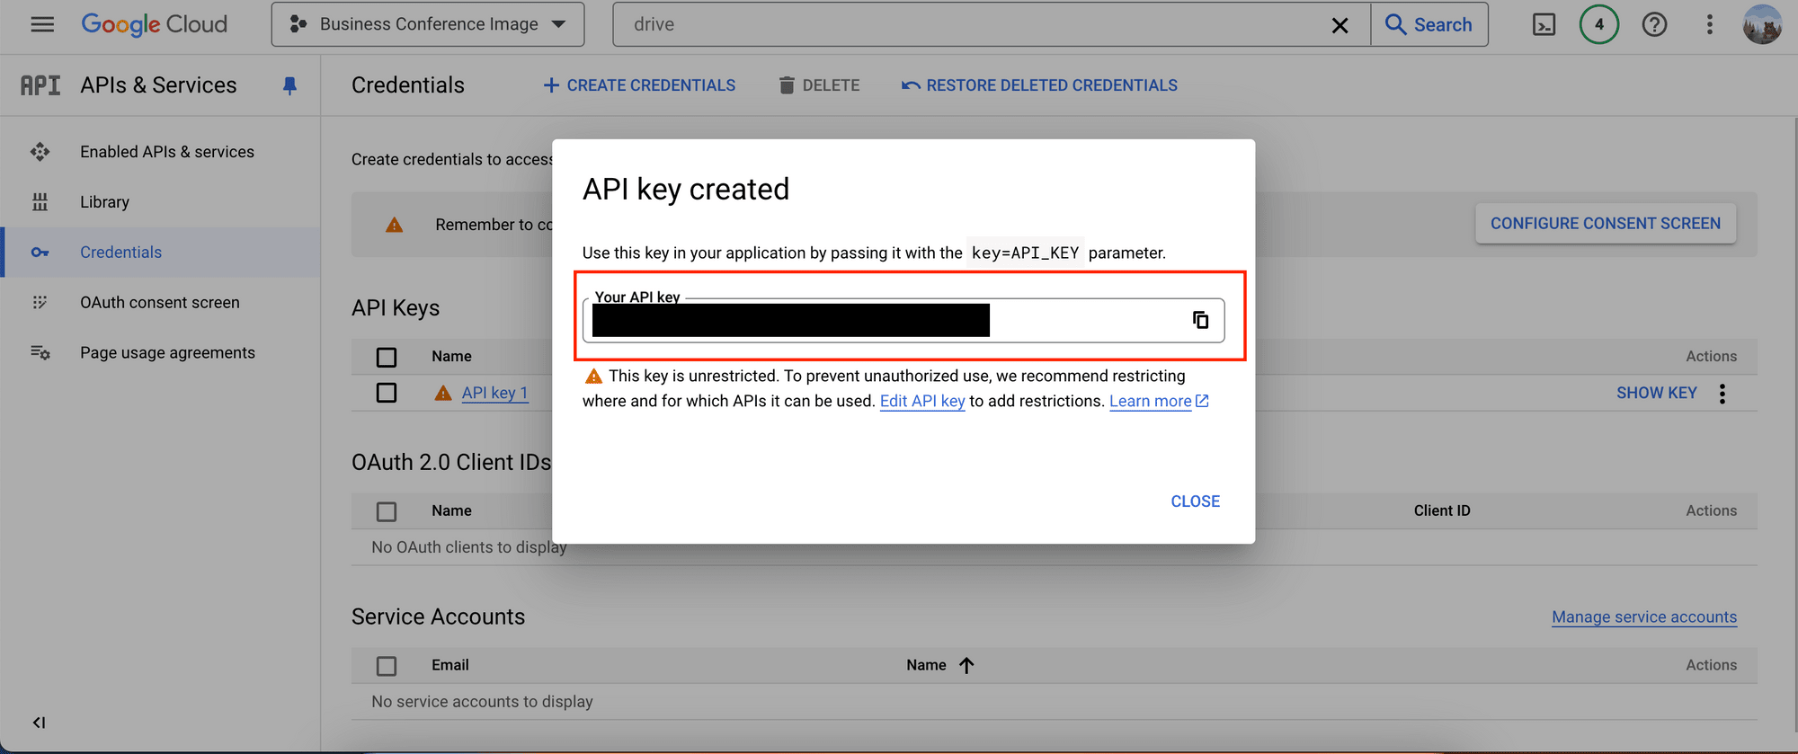
Task: Click SHOW KEY for API key 1
Action: [1656, 393]
